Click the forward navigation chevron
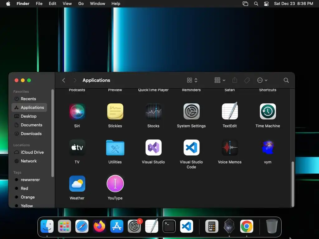The image size is (319, 239). (x=75, y=80)
